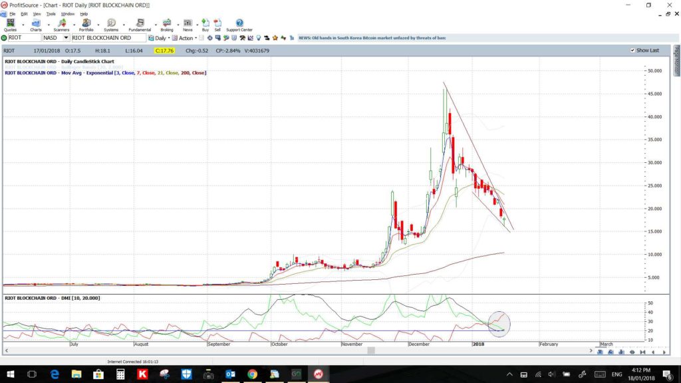The width and height of the screenshot is (681, 383).
Task: Open the Support Center help icon
Action: coord(239,25)
